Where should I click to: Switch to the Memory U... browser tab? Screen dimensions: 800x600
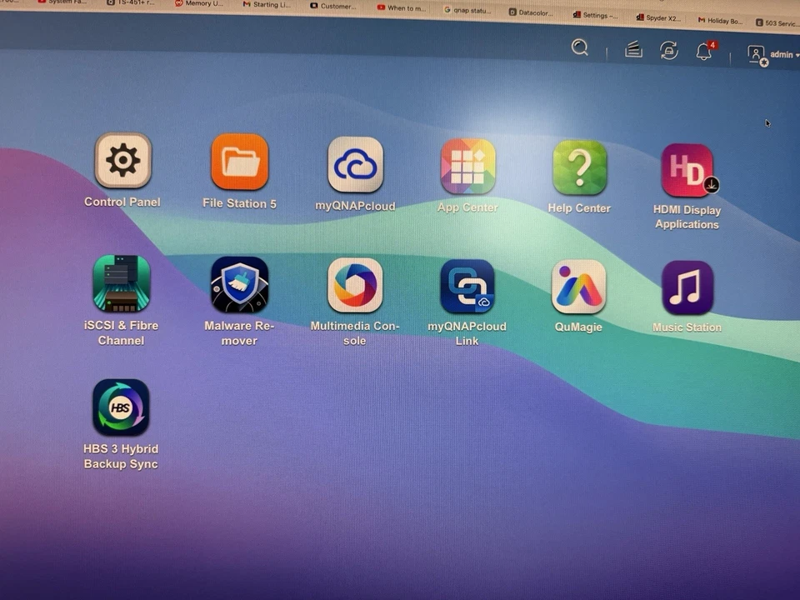(199, 3)
